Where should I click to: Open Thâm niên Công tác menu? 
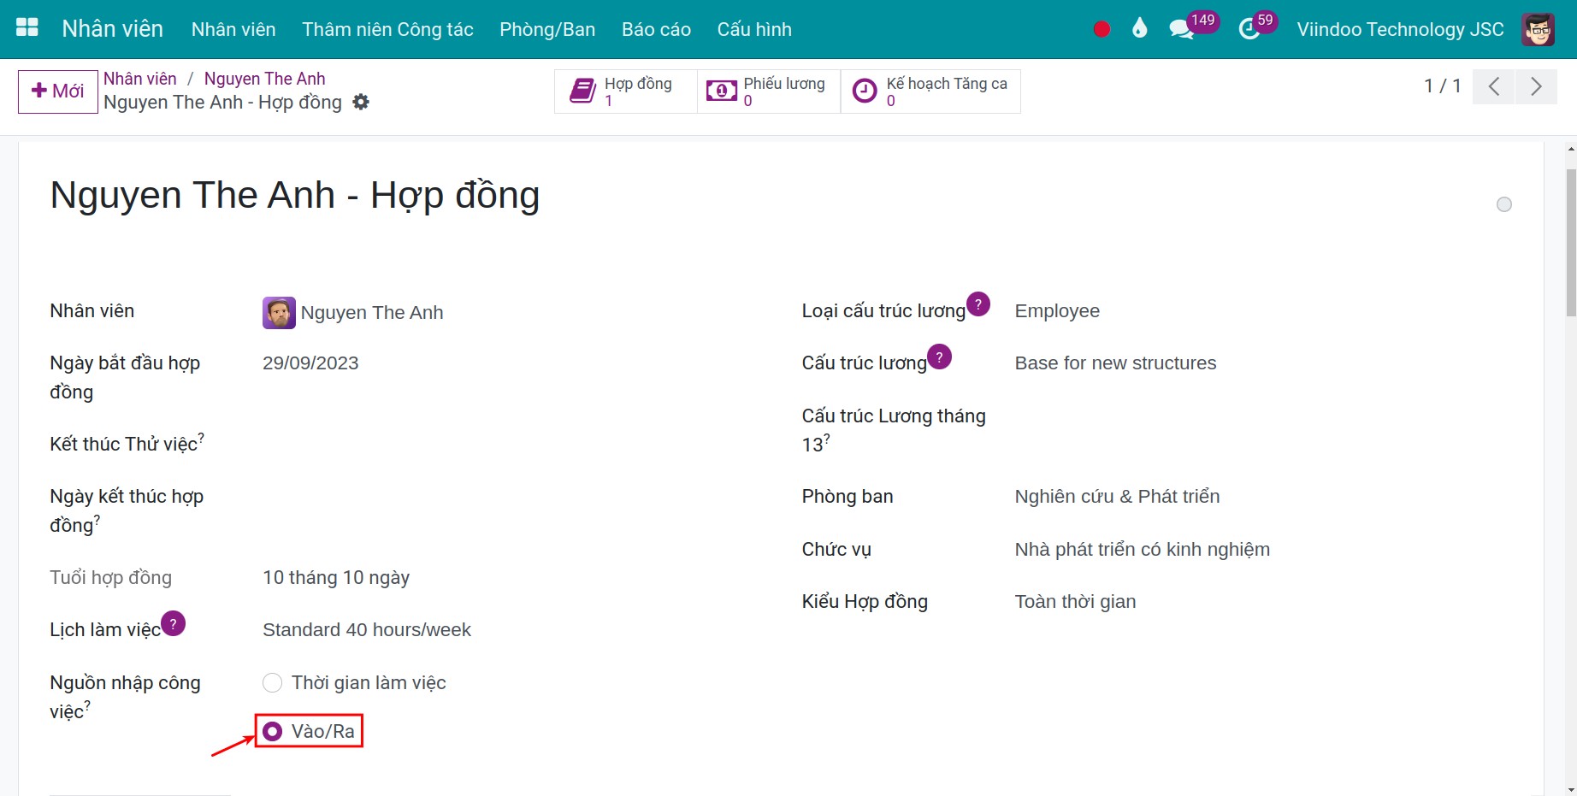387,29
